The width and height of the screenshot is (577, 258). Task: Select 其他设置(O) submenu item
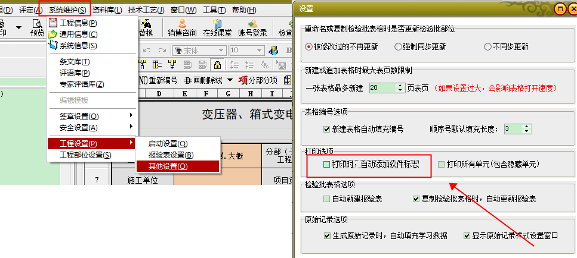pyautogui.click(x=178, y=166)
